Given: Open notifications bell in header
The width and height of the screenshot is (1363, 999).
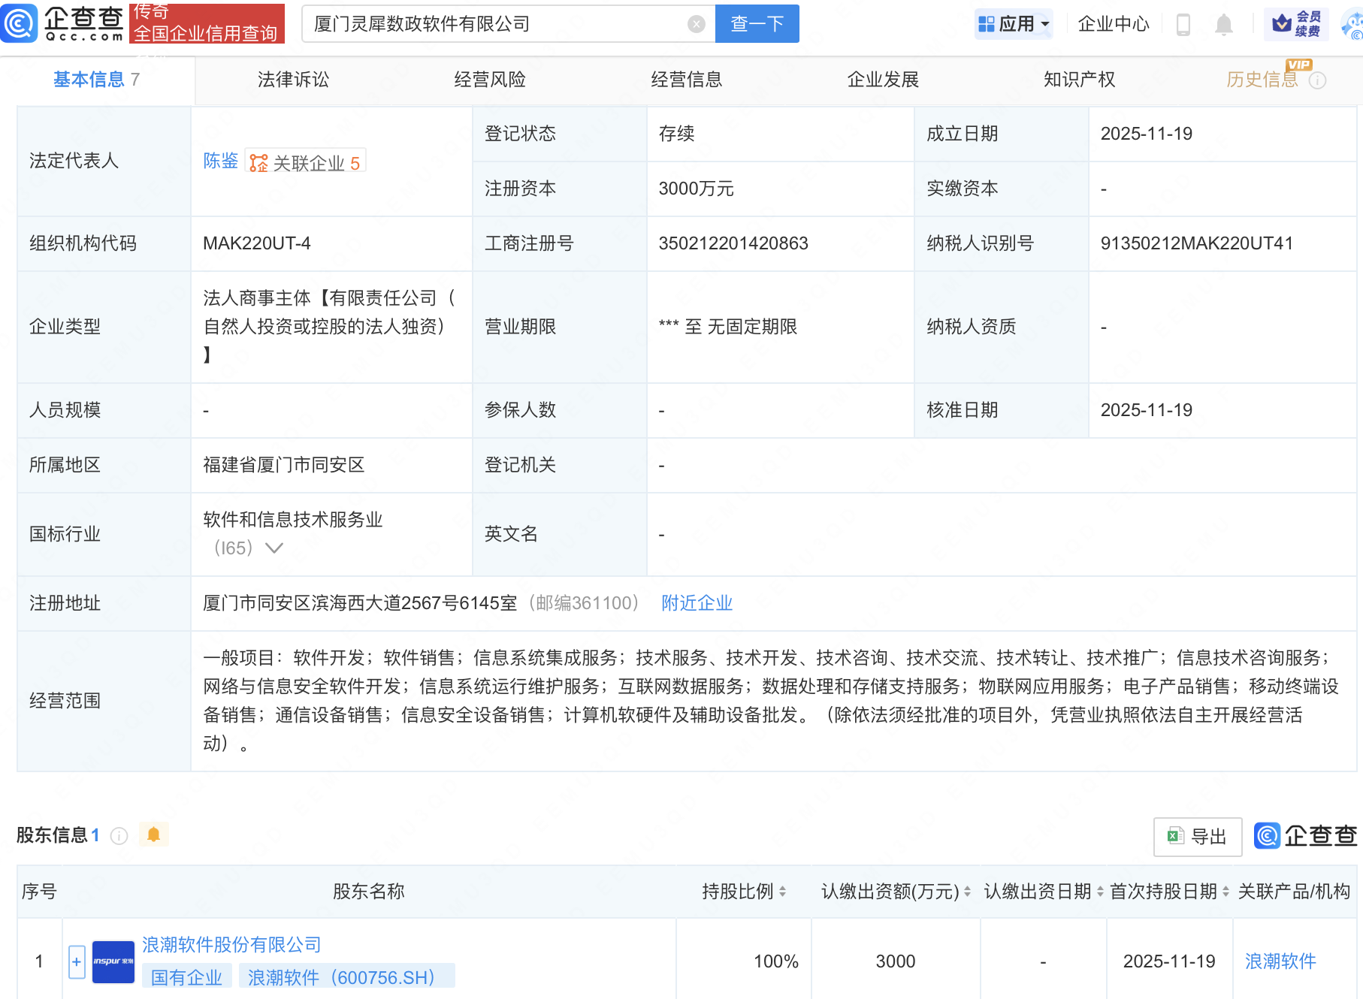Looking at the screenshot, I should click(1223, 24).
